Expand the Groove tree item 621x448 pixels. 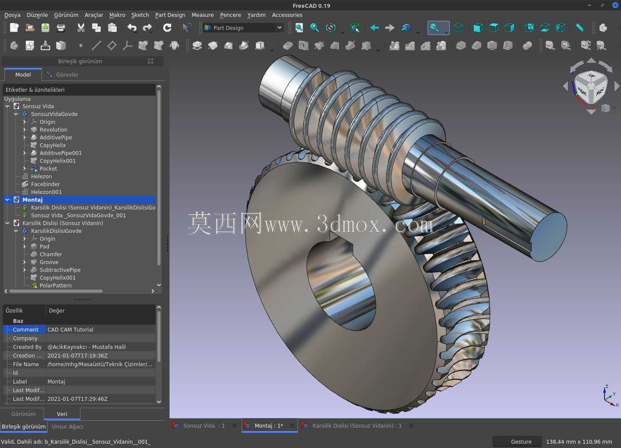(25, 262)
